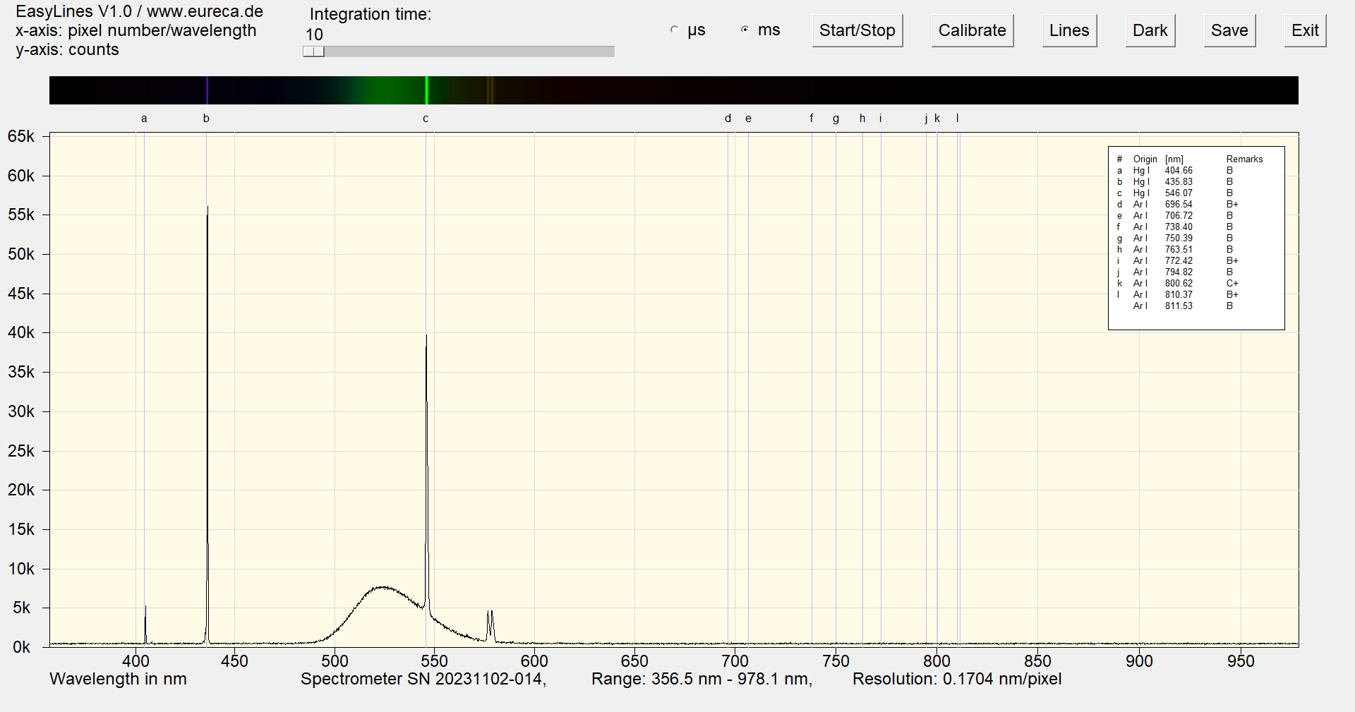Click the 35k y-axis tick label
The width and height of the screenshot is (1355, 712).
pos(21,372)
